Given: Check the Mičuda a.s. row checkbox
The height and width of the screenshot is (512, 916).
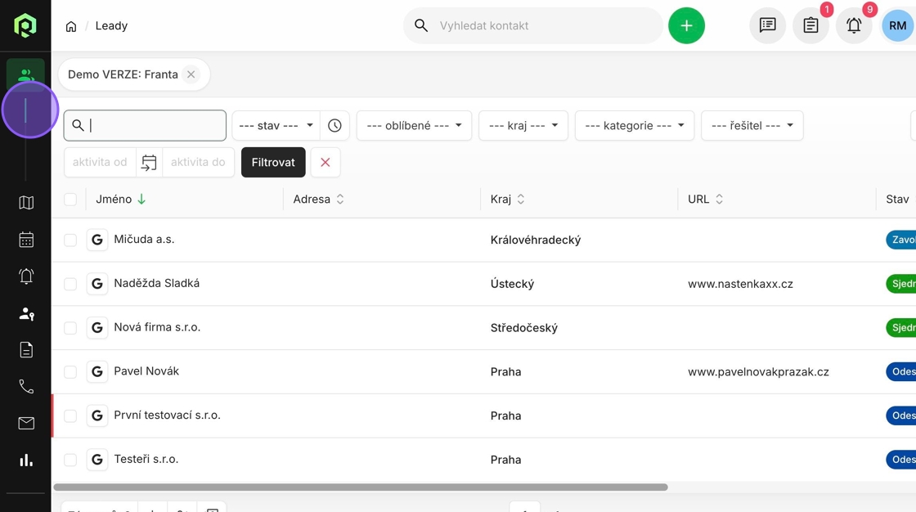Looking at the screenshot, I should pos(70,240).
